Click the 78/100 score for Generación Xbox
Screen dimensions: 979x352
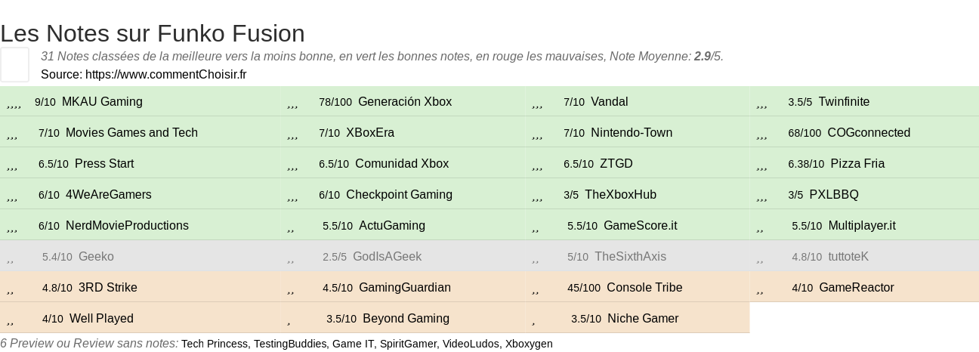point(335,102)
